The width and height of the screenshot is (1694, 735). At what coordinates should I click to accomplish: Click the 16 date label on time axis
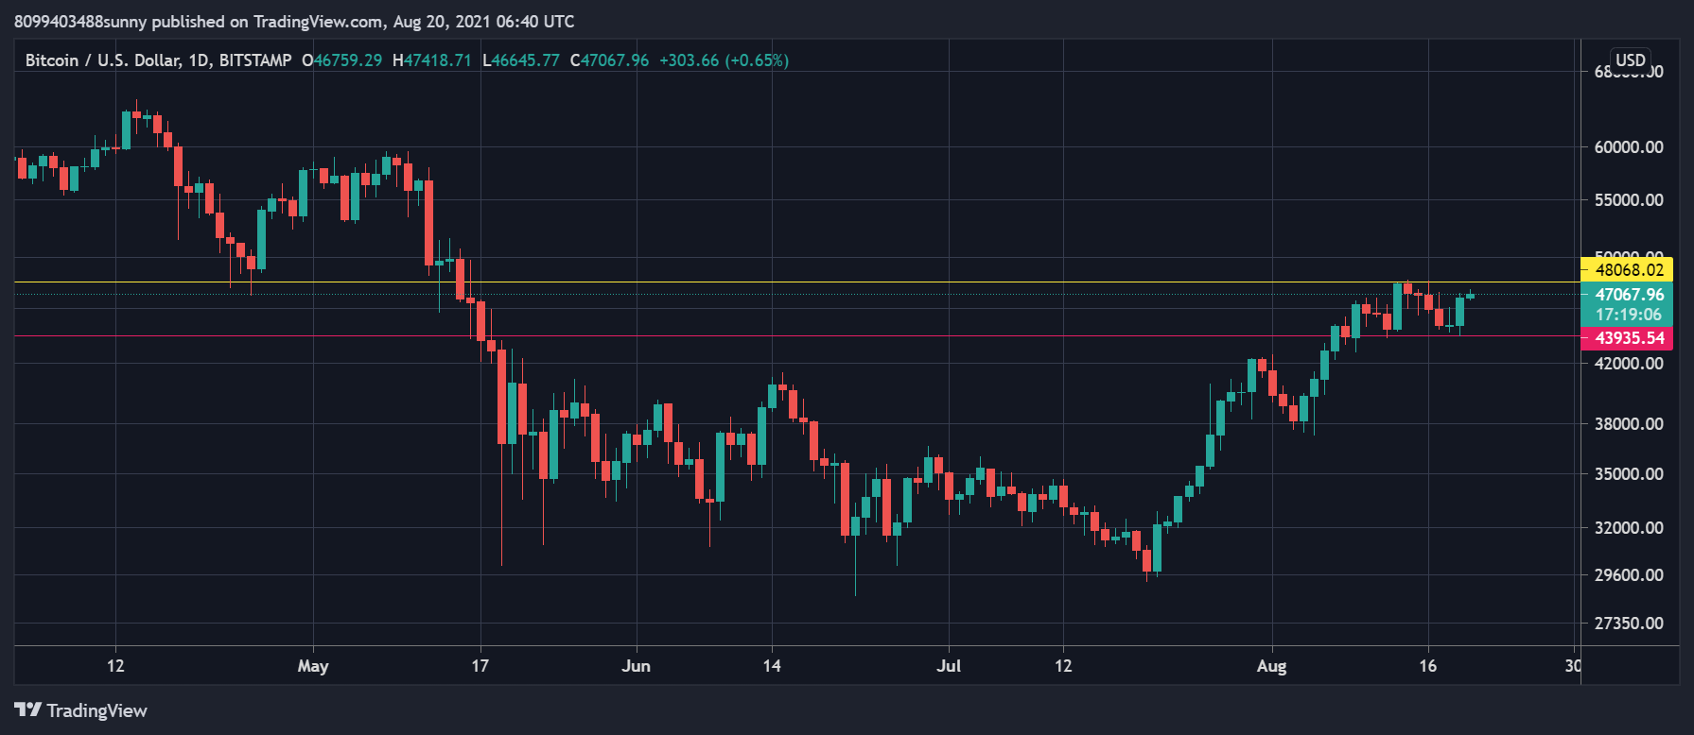[1428, 666]
